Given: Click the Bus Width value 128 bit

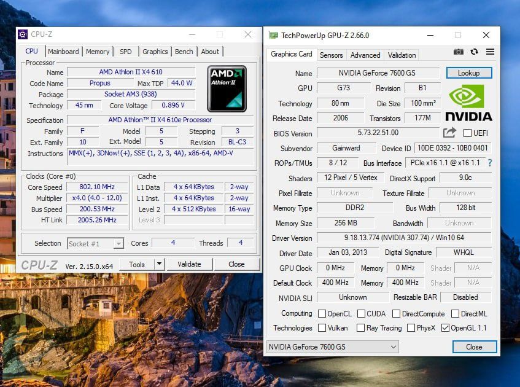Looking at the screenshot, I should (465, 208).
